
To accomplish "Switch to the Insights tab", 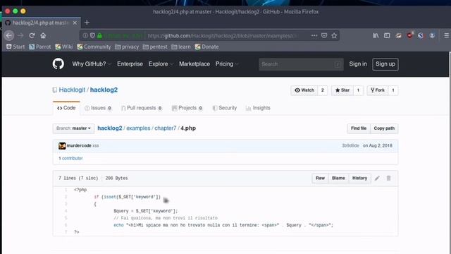I will click(258, 108).
